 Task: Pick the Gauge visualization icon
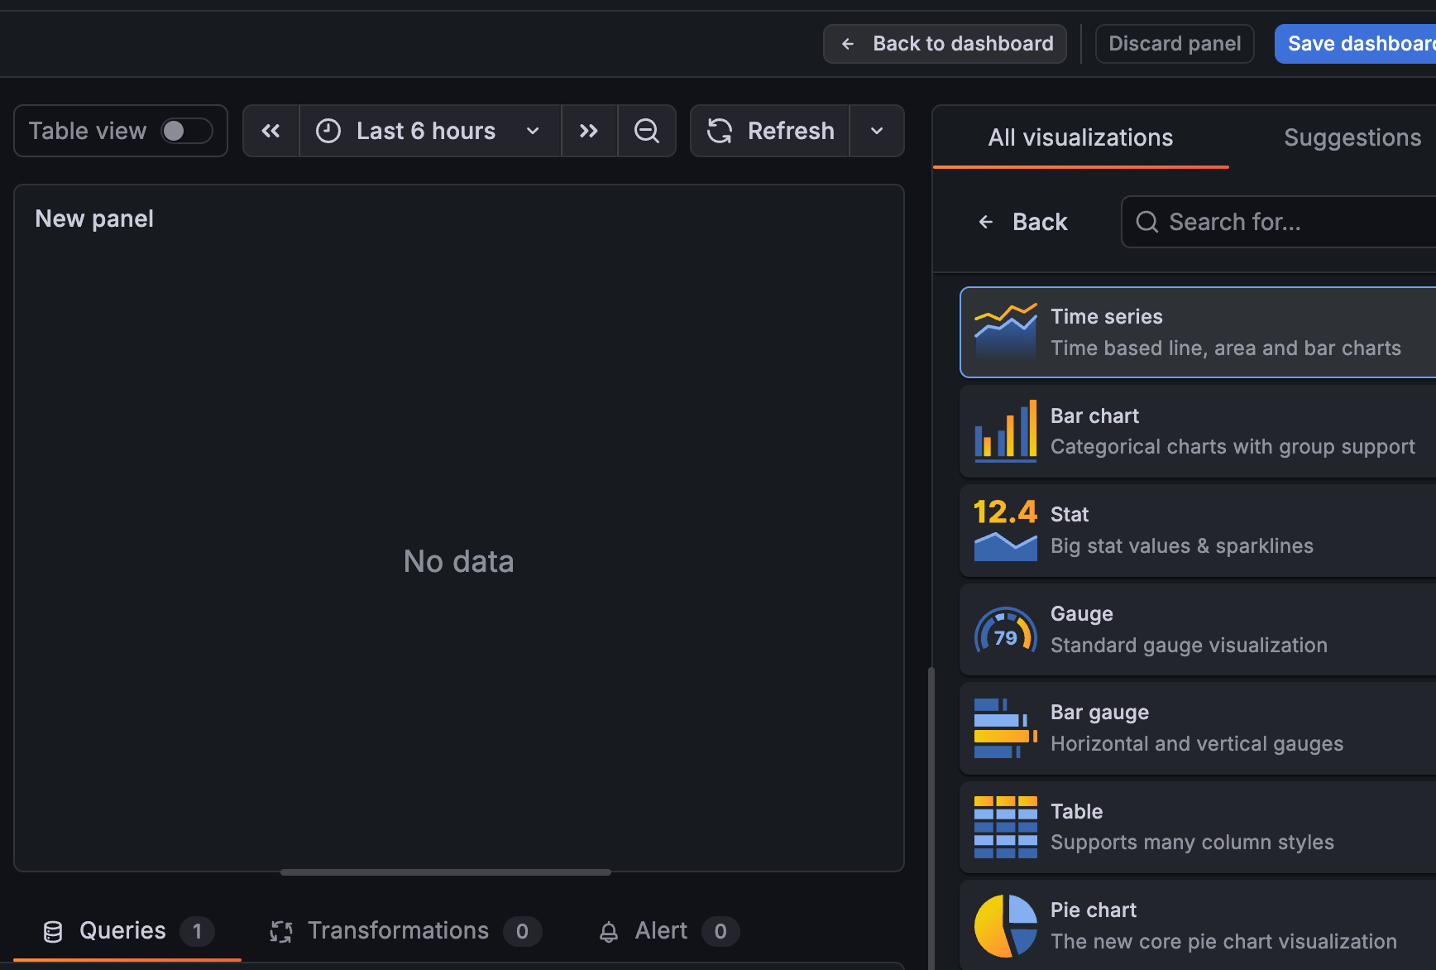(1005, 630)
